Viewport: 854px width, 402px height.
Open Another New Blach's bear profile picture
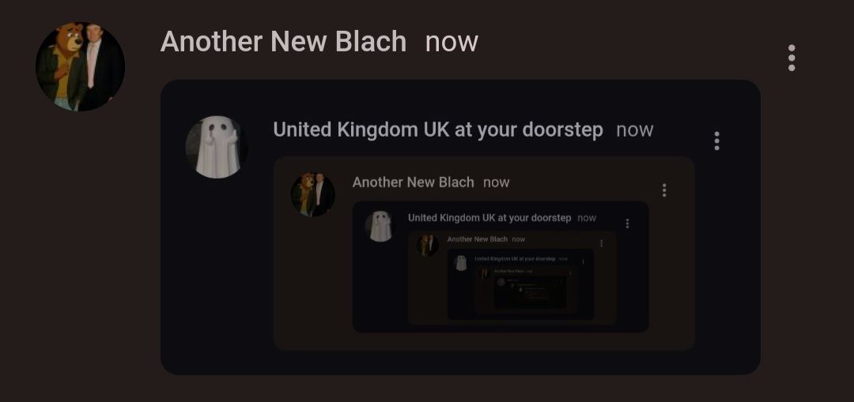pos(80,66)
